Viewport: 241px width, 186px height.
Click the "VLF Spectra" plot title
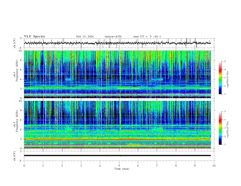[x=34, y=36]
